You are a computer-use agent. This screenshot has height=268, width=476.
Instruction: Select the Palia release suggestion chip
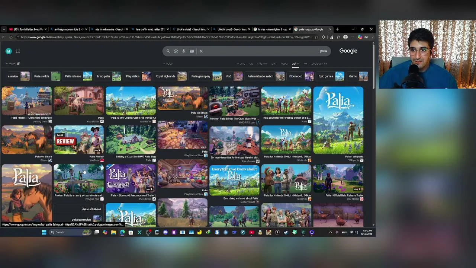[x=78, y=76]
